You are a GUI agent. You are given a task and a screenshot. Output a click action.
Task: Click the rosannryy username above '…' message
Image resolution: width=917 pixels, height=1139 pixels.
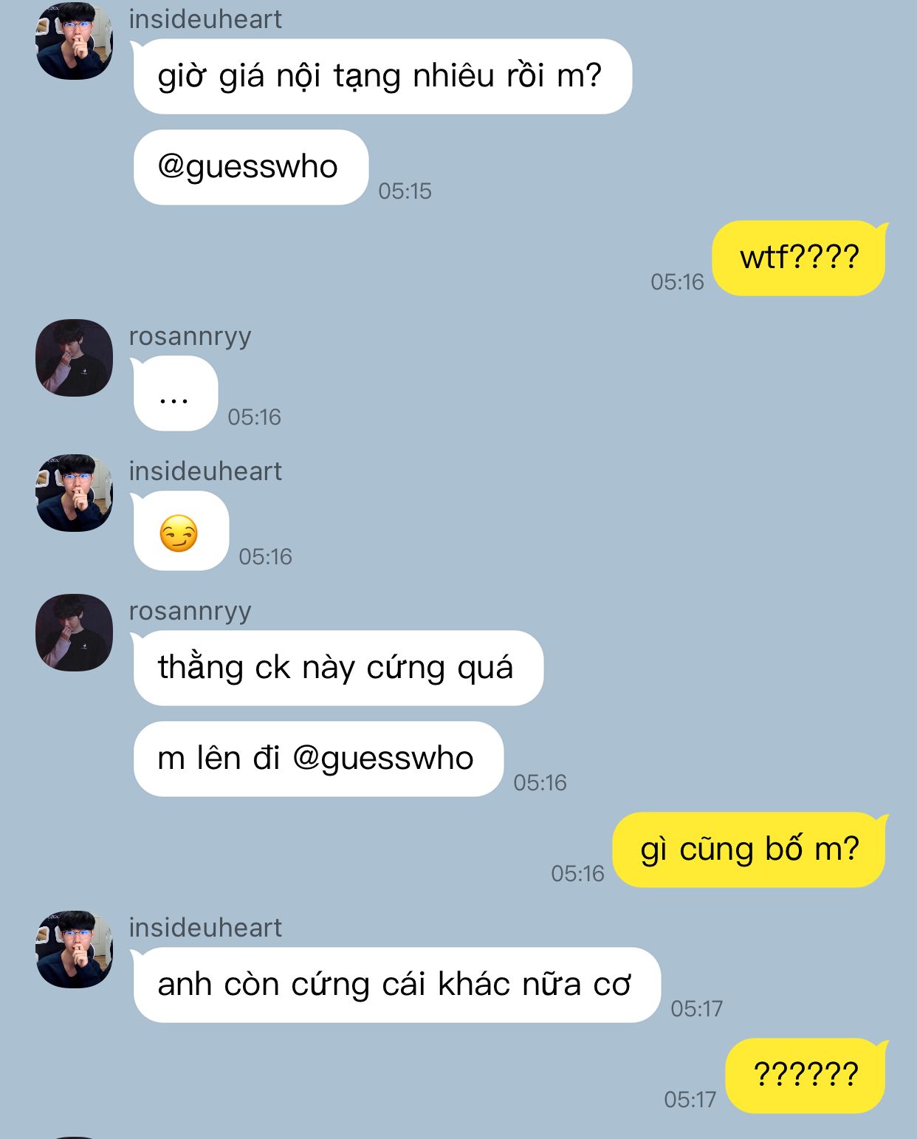[x=190, y=336]
